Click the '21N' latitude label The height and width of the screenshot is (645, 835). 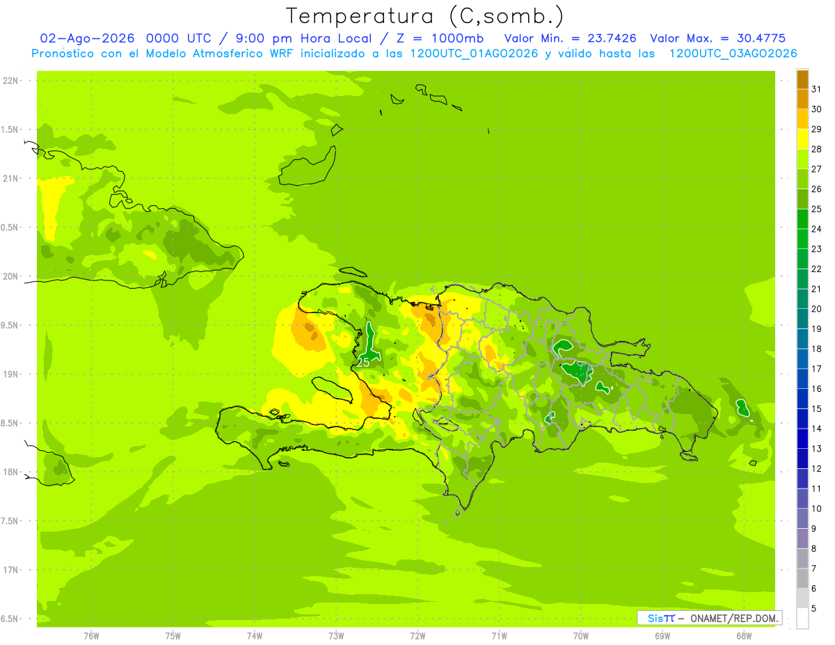pyautogui.click(x=12, y=179)
